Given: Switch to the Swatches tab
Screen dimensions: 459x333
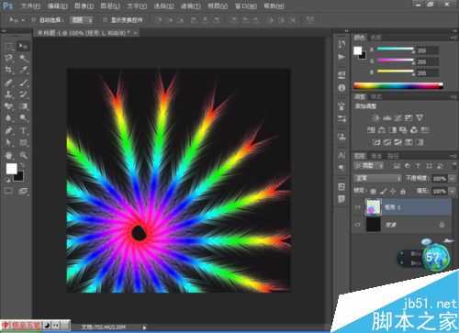Looking at the screenshot, I should 376,38.
